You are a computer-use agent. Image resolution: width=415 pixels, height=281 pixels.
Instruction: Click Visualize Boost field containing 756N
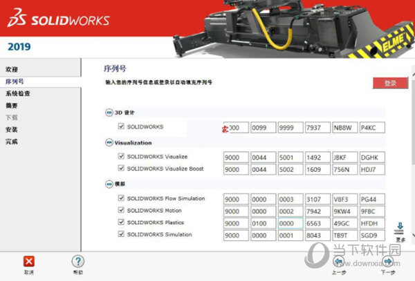345,169
